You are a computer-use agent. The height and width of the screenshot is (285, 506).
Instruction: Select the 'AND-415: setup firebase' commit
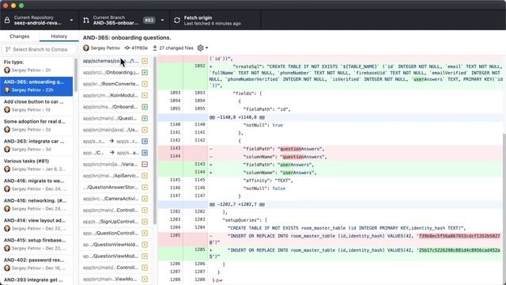pyautogui.click(x=36, y=244)
